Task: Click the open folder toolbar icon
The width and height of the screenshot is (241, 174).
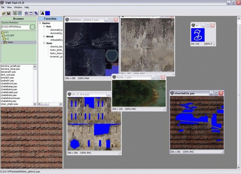Action: (x=3, y=13)
